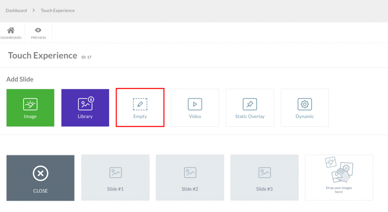
Task: Add an Empty slide
Action: tap(140, 108)
